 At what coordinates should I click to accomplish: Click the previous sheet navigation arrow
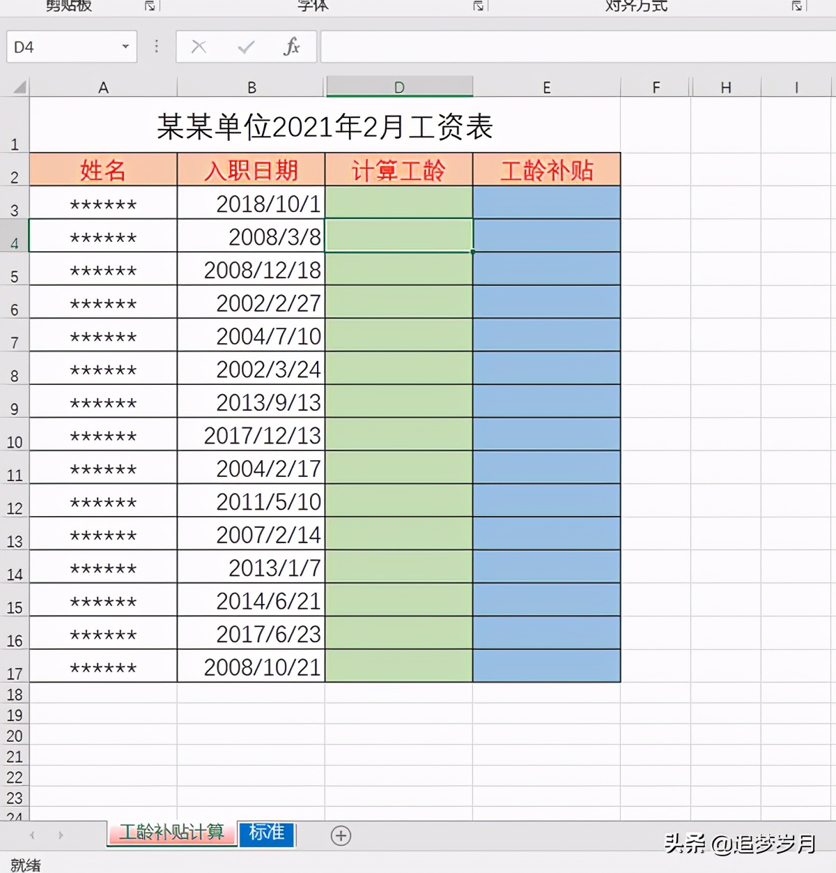pos(32,835)
